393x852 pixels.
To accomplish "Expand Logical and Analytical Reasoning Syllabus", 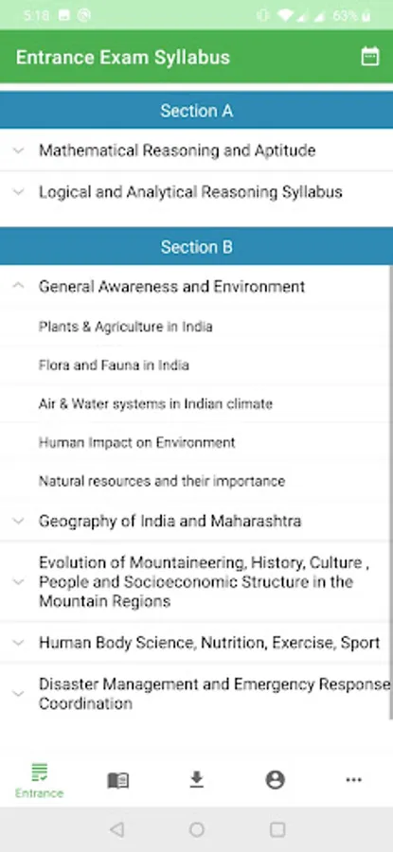I will click(196, 192).
